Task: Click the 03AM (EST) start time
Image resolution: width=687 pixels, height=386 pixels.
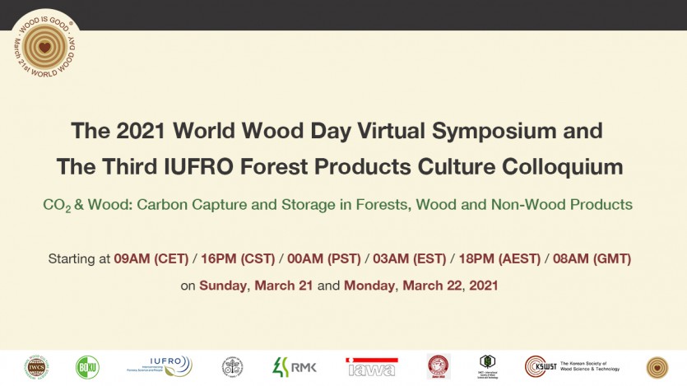Action: tap(409, 259)
